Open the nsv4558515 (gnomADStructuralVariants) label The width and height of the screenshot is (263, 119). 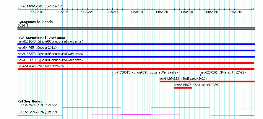[x=145, y=72]
